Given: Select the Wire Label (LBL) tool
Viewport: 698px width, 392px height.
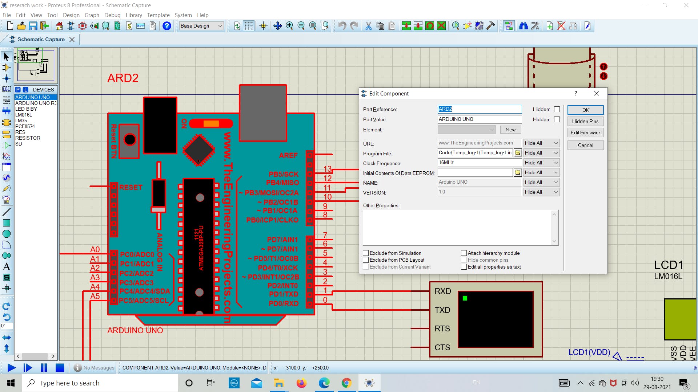Looking at the screenshot, I should (x=6, y=89).
